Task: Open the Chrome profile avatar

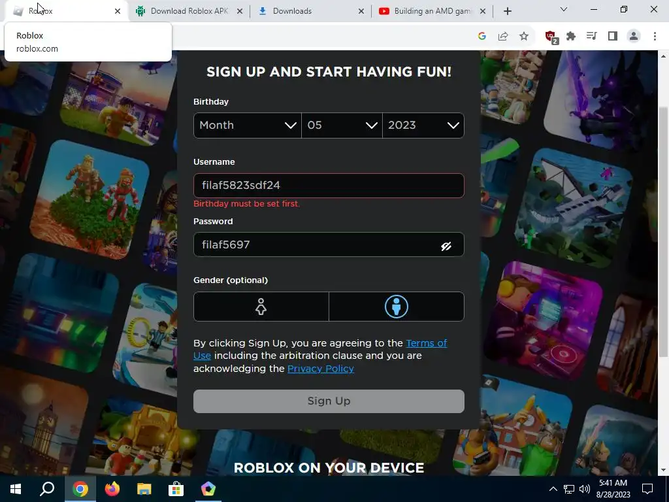Action: click(x=634, y=37)
